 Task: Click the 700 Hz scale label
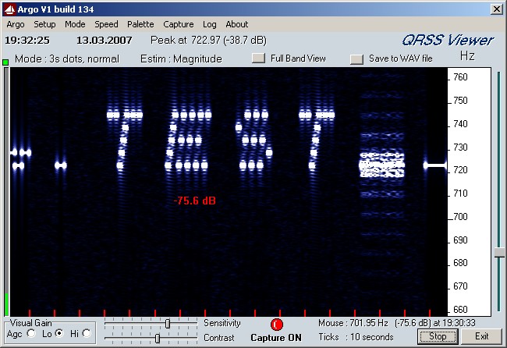[460, 216]
